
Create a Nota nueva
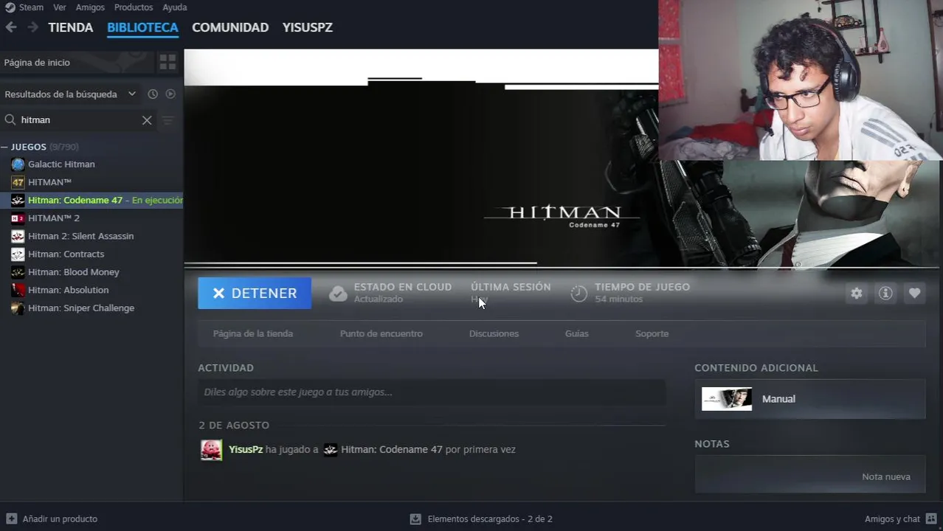[x=886, y=477]
